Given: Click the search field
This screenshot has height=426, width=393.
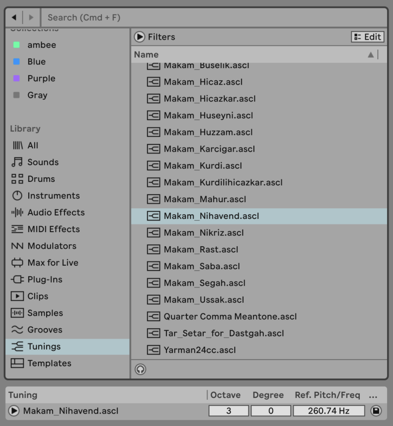Looking at the screenshot, I should tap(208, 17).
